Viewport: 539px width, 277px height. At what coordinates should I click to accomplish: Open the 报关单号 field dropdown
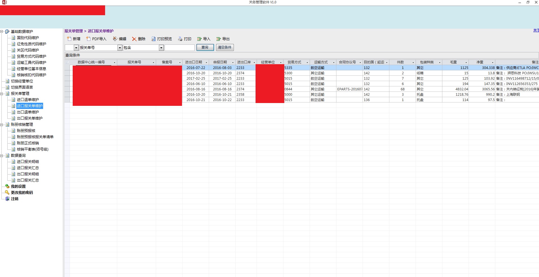tap(120, 48)
